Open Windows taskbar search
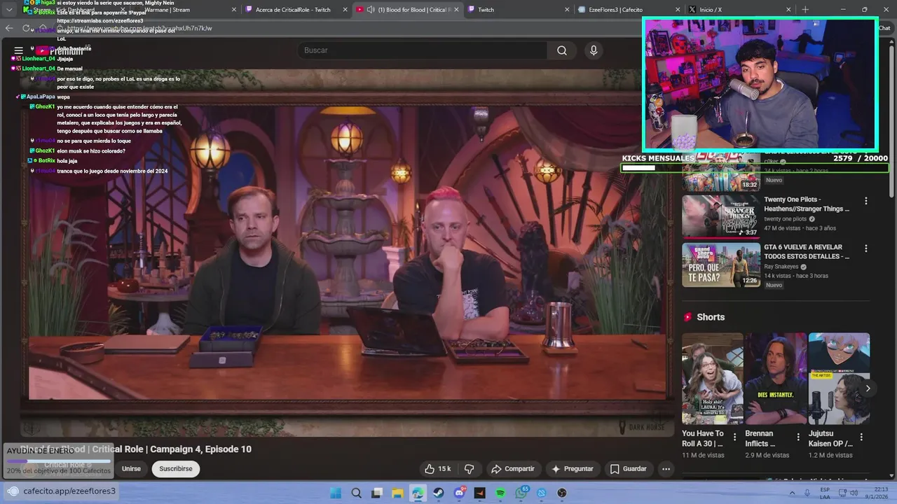 [x=356, y=493]
